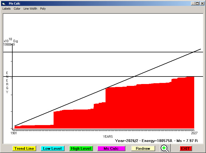This screenshot has width=206, height=153.
Task: Click the yellow Trend Line button
Action: [24, 148]
